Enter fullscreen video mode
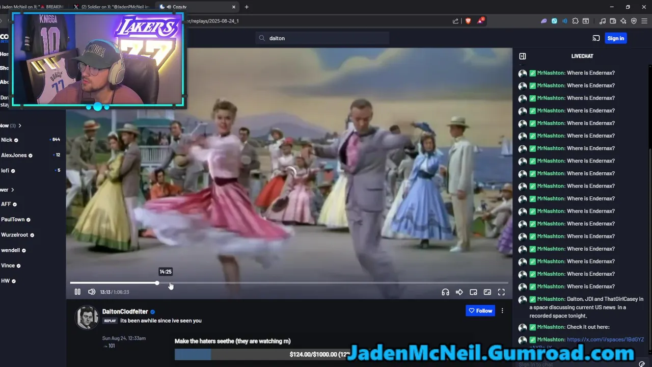The image size is (652, 367). point(501,292)
